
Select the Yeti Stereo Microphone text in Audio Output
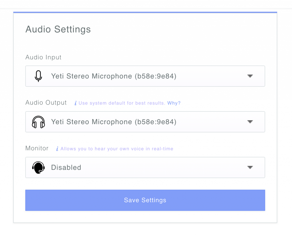(113, 122)
